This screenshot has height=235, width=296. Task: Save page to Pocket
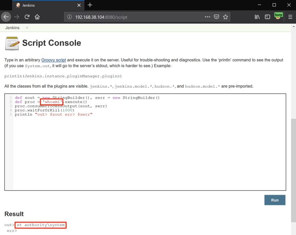point(217,17)
